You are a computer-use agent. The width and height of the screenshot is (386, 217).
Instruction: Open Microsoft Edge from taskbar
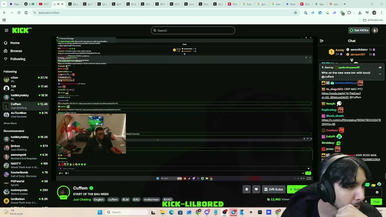pyautogui.click(x=171, y=212)
